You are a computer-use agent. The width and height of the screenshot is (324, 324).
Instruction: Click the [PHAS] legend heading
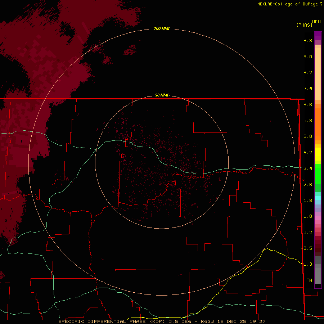(304, 25)
